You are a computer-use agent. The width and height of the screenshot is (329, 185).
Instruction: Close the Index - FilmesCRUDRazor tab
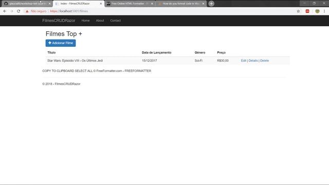coord(101,4)
